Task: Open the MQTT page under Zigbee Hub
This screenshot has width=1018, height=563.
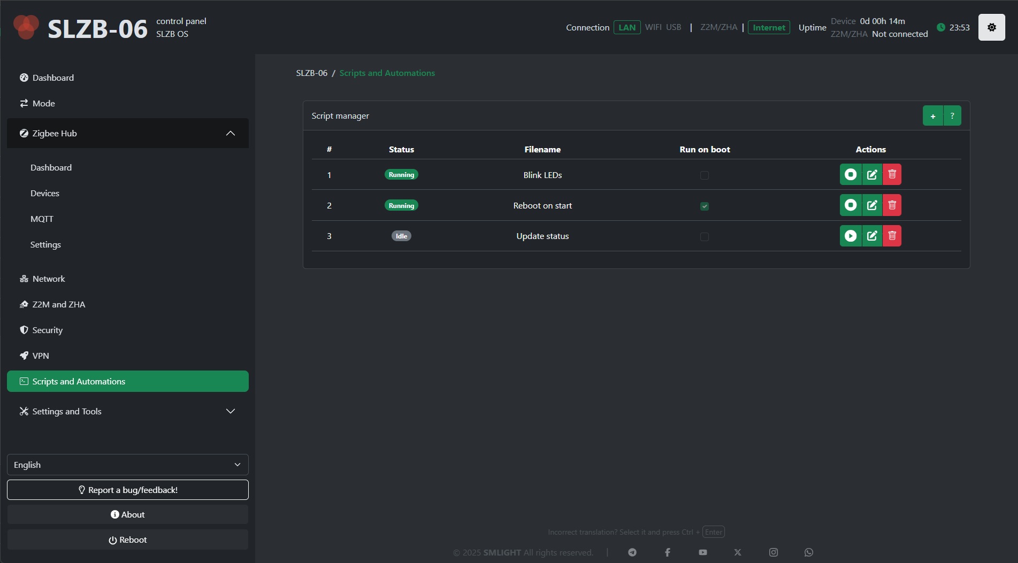Action: [42, 219]
